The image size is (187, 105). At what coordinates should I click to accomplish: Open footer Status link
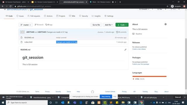tap(69, 92)
